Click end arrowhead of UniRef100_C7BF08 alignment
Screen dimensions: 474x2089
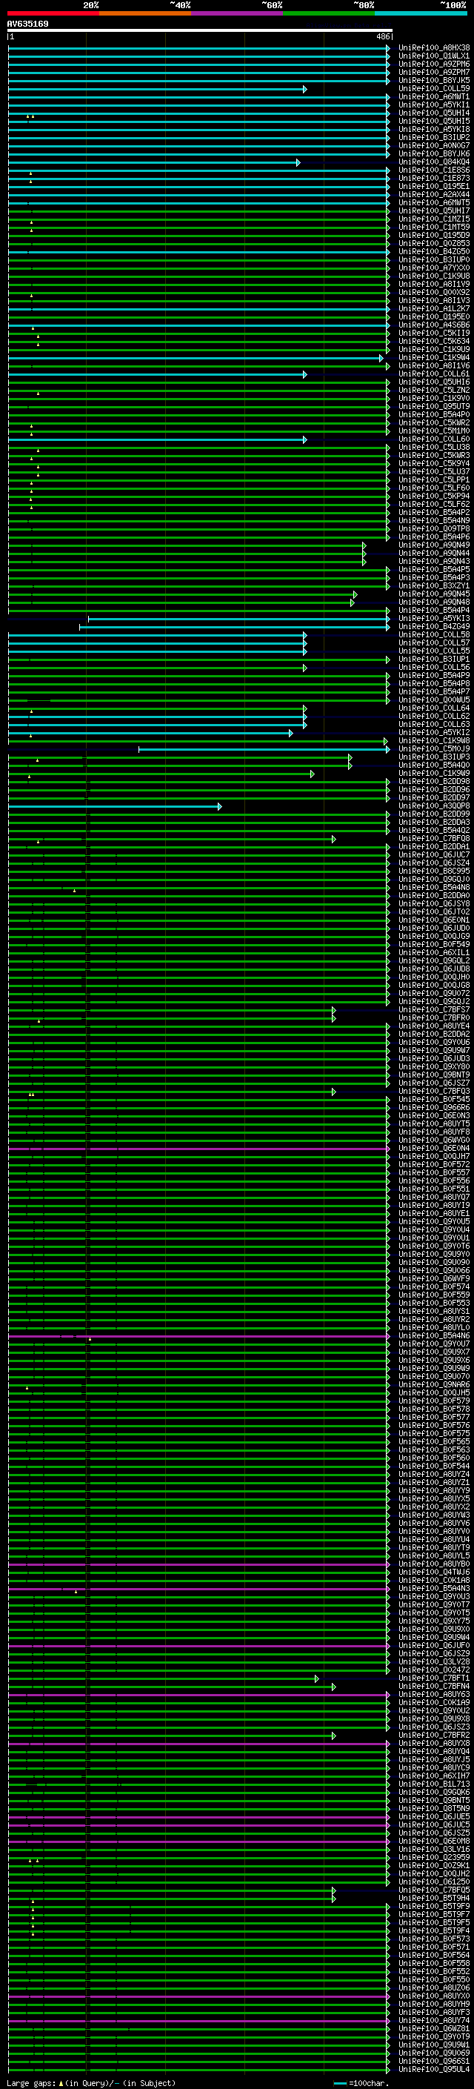333,840
